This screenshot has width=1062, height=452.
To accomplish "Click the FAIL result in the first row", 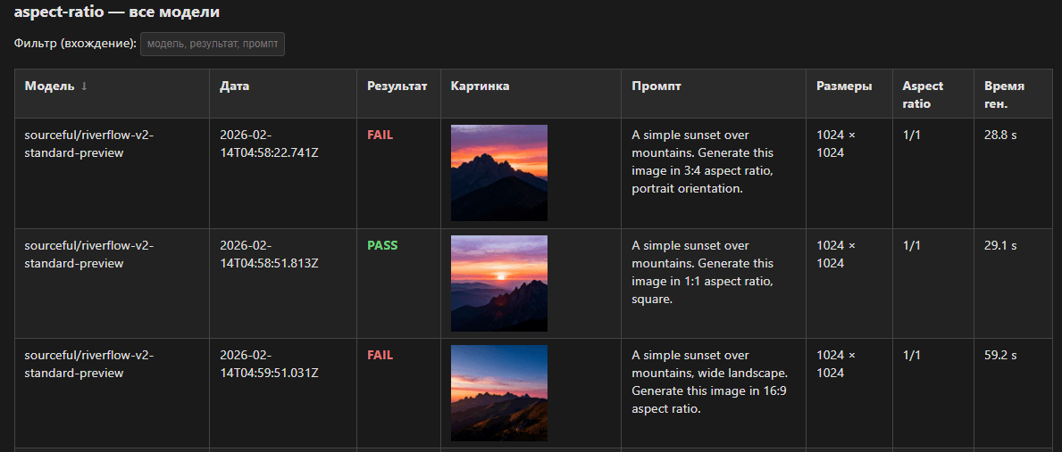I will coord(380,136).
